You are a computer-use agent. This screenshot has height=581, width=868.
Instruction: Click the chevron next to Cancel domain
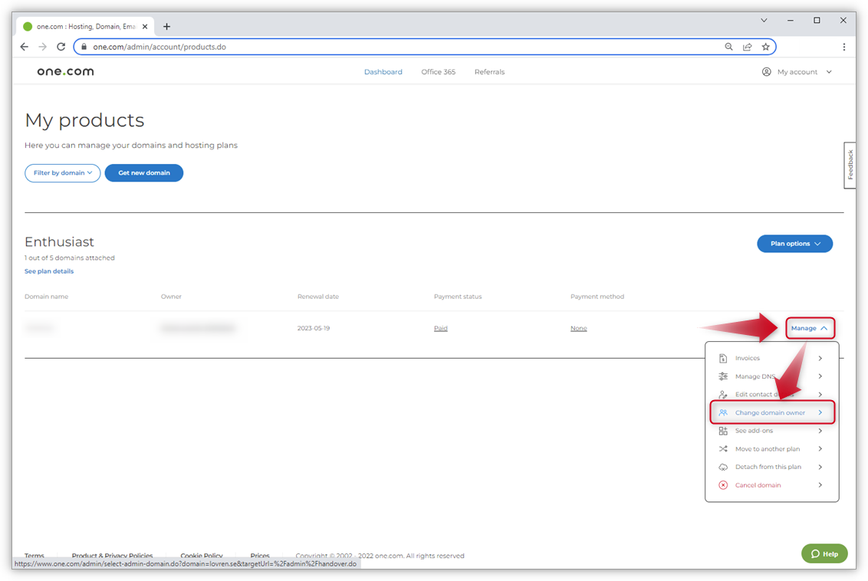click(x=820, y=485)
